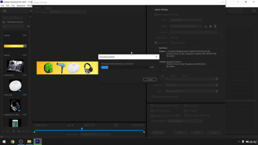Enable Set Start Timecode checkbox
The width and height of the screenshot is (258, 145).
[x=152, y=116]
